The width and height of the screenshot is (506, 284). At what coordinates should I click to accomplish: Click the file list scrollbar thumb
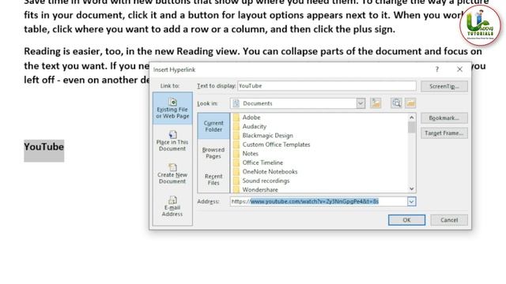tap(411, 128)
